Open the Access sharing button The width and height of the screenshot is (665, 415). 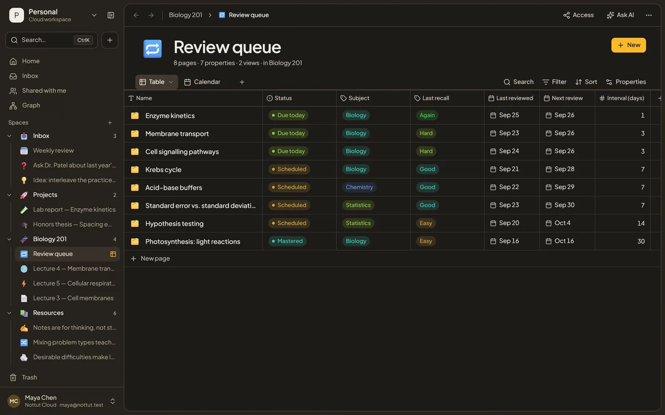pos(579,15)
